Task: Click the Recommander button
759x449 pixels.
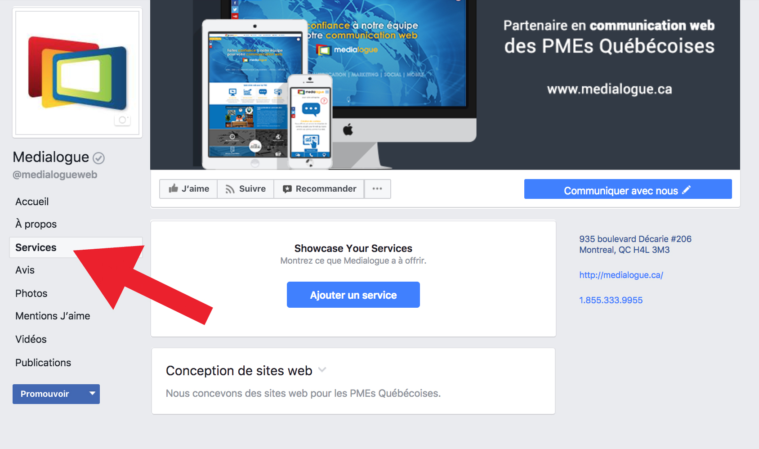Action: point(319,189)
